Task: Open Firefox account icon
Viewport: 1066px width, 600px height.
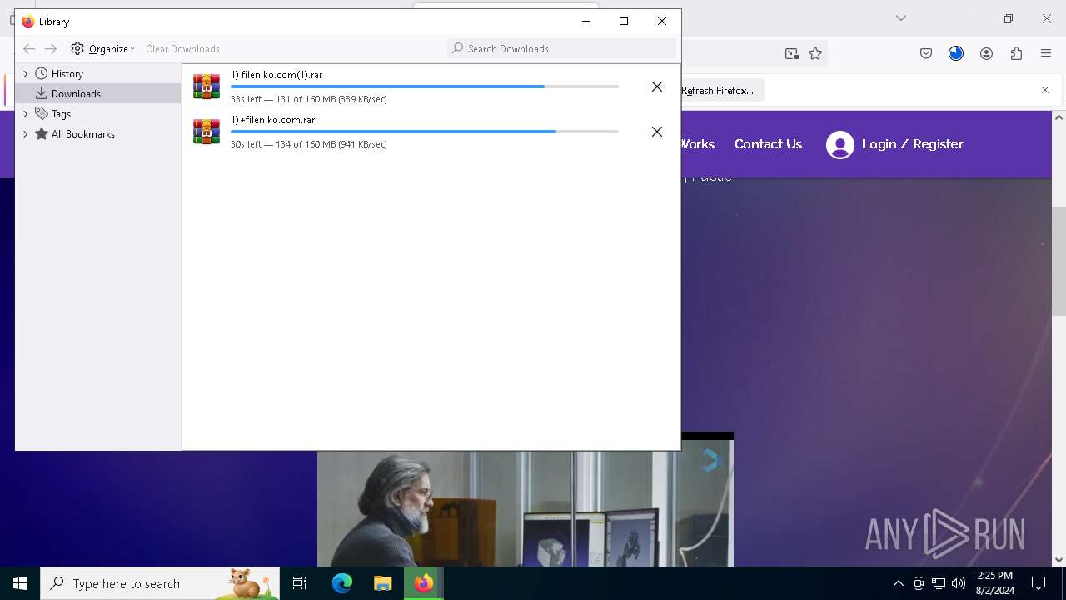Action: pyautogui.click(x=986, y=53)
